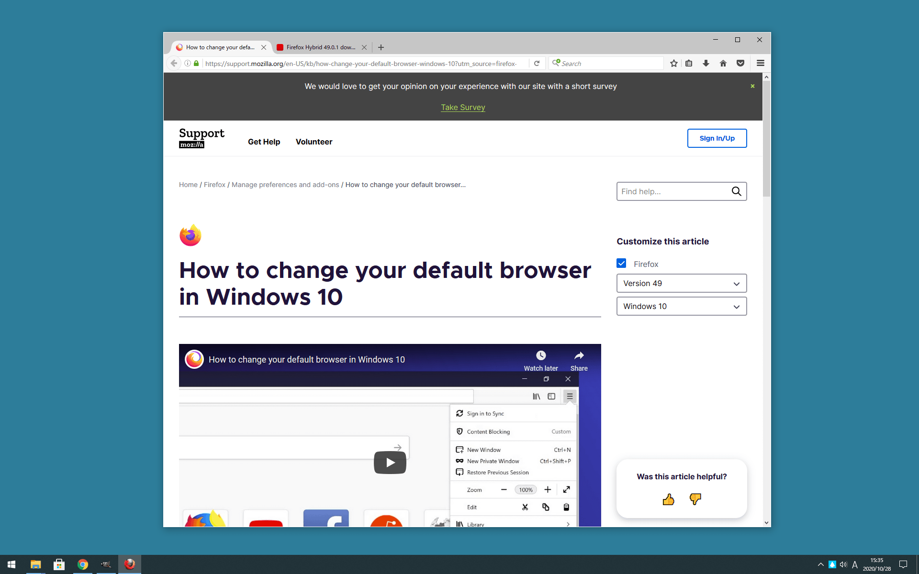Click the play button on the video
Image resolution: width=919 pixels, height=574 pixels.
pyautogui.click(x=390, y=462)
